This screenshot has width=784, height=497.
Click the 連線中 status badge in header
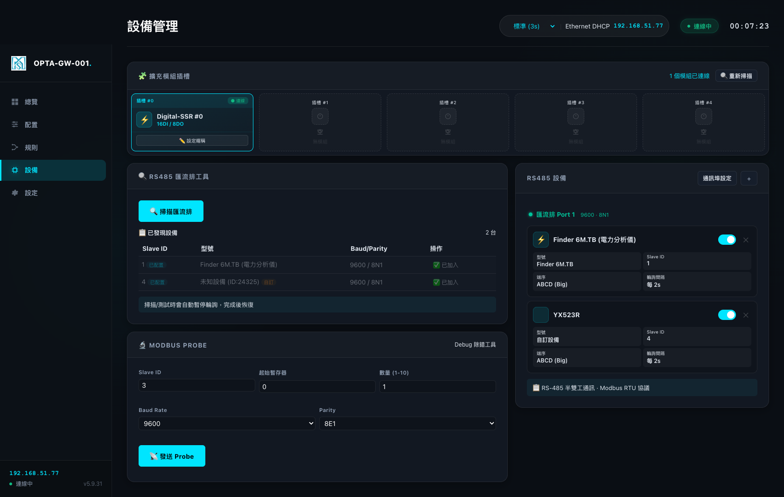point(699,26)
